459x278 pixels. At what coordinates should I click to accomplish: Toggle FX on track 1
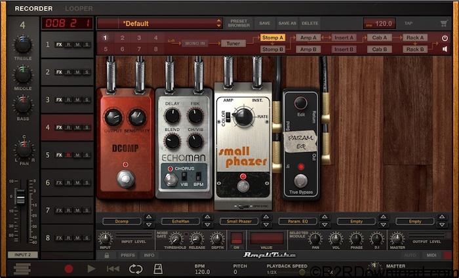[59, 45]
